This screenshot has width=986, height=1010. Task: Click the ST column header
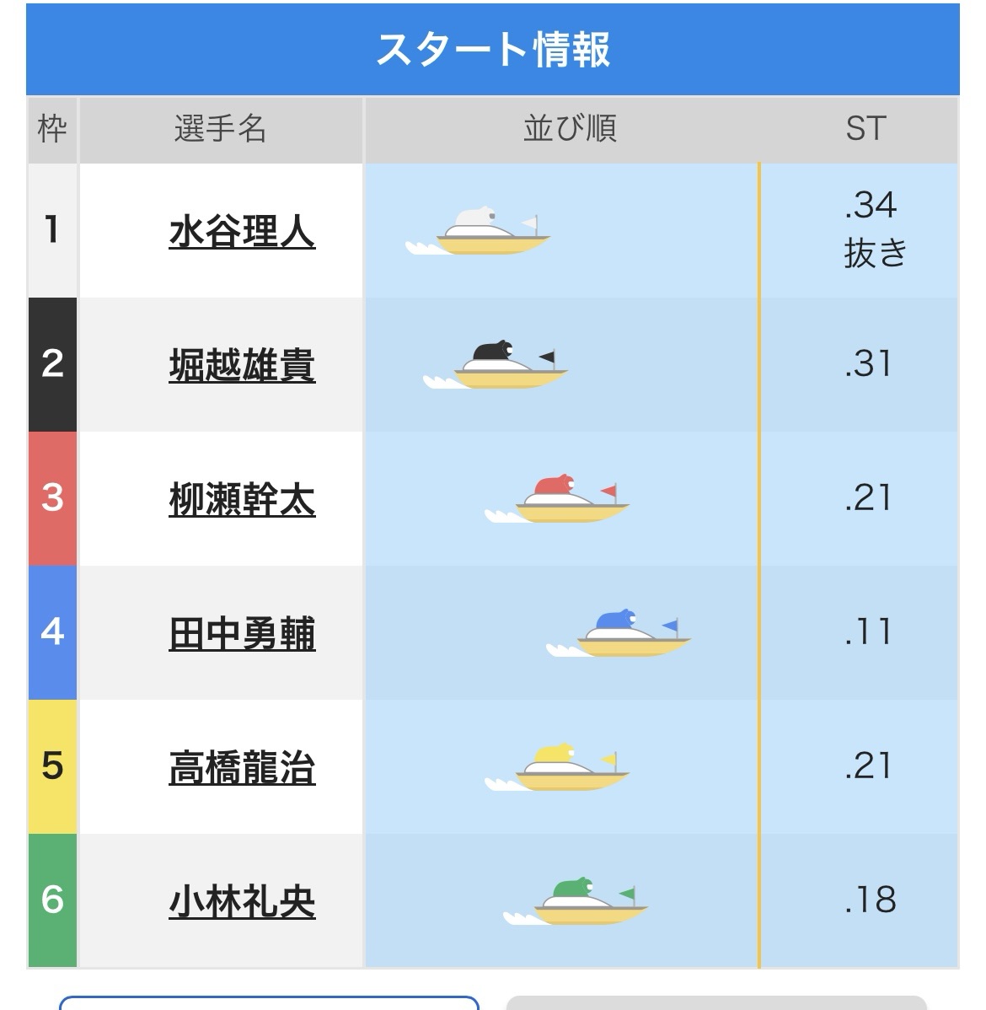(x=865, y=129)
